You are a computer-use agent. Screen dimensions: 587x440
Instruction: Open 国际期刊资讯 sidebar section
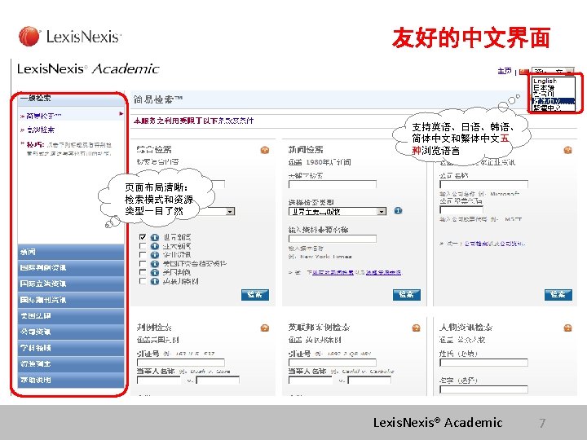pos(71,300)
